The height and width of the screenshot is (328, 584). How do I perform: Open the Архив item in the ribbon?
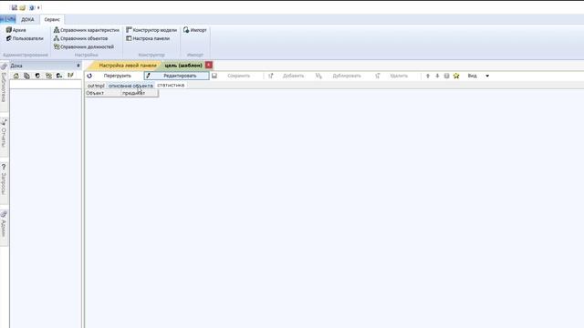tap(16, 30)
